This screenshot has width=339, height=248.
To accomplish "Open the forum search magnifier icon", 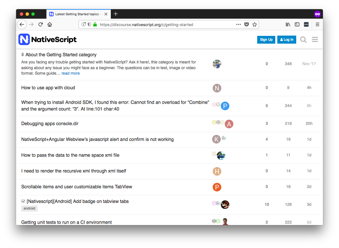I will point(303,40).
